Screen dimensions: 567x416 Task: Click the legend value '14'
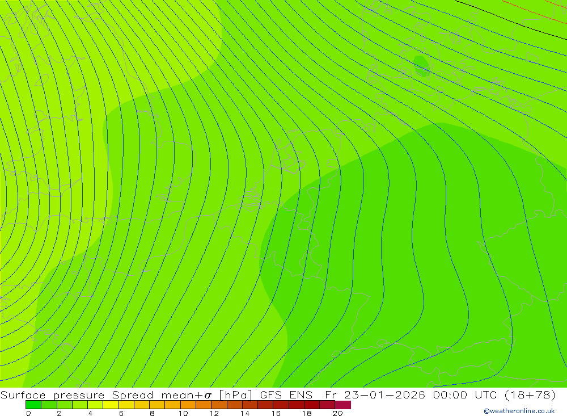click(245, 413)
